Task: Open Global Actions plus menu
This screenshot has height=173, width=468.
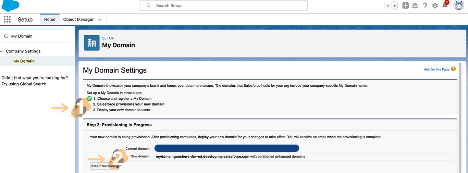Action: [405, 5]
